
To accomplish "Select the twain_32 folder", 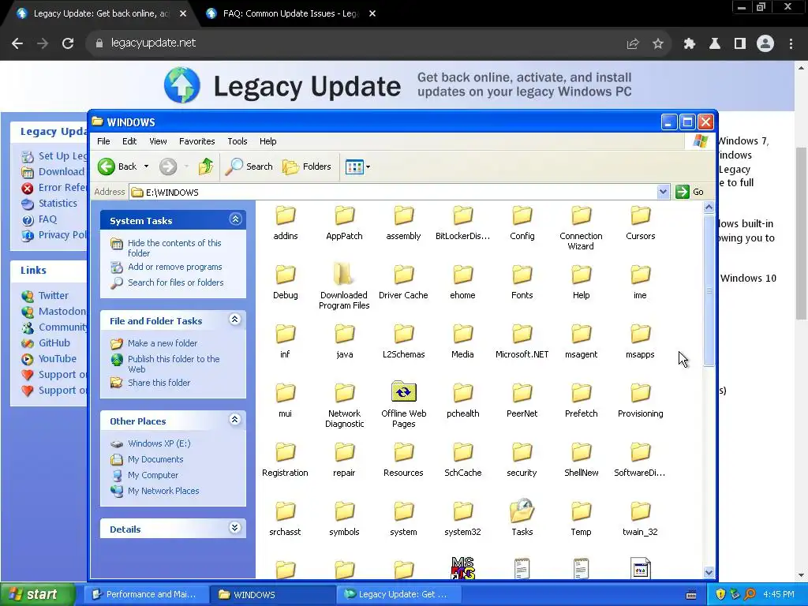I will coord(640,519).
